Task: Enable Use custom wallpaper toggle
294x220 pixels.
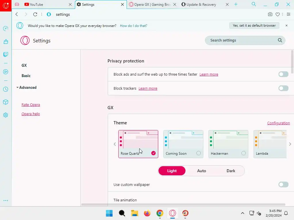Action: point(283,185)
